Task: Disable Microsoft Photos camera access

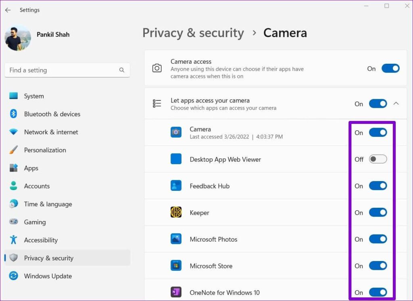Action: (378, 239)
